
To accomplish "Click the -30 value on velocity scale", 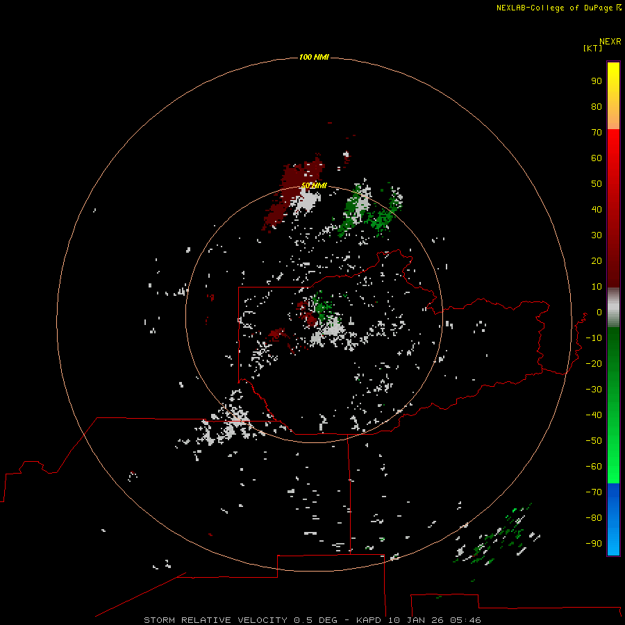I will click(594, 390).
